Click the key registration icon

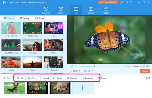point(121,2)
